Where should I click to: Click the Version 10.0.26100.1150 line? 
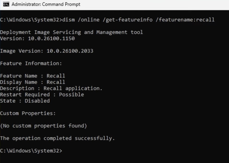pos(38,38)
